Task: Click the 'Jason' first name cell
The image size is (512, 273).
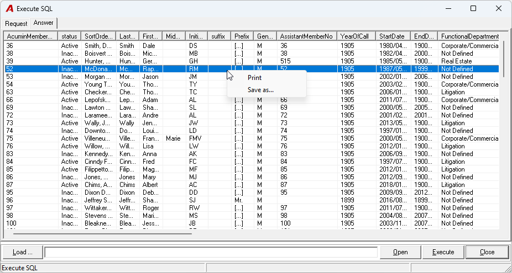Action: coord(151,77)
